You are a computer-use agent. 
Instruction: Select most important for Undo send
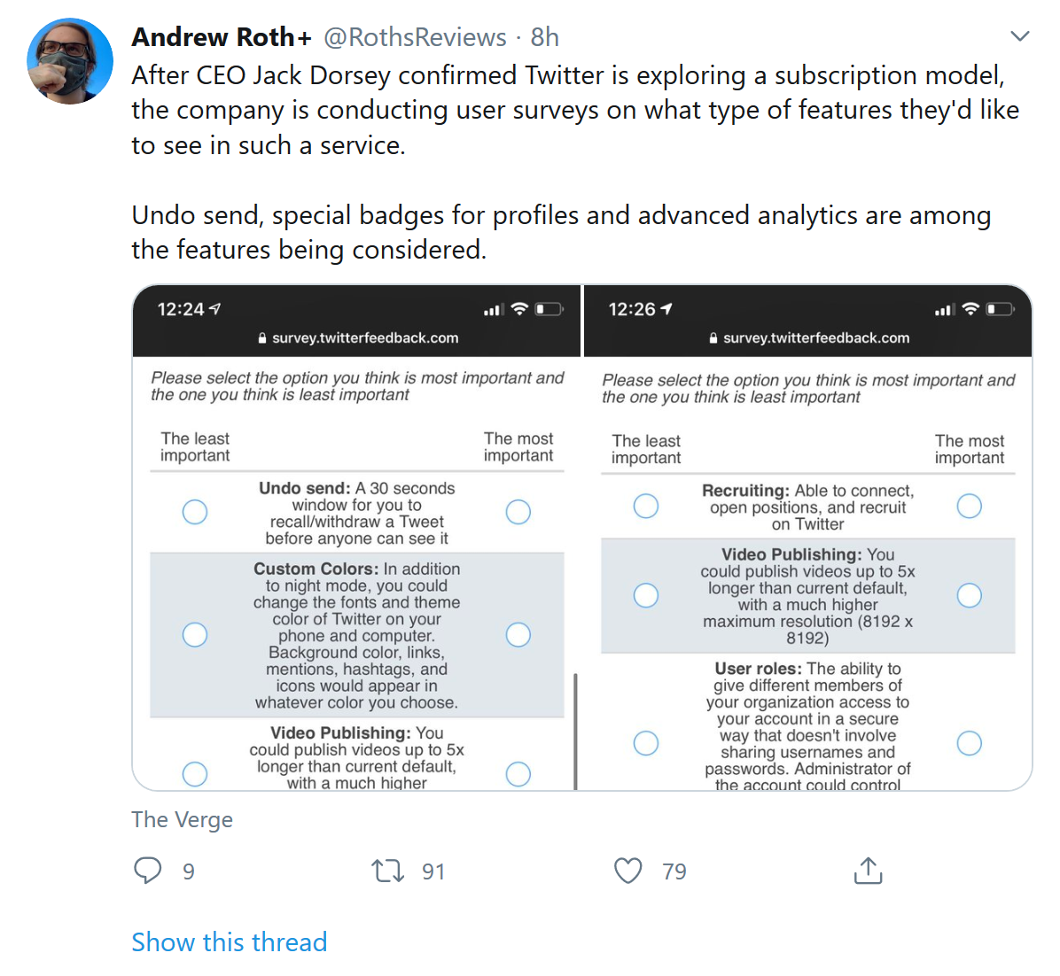[x=518, y=512]
